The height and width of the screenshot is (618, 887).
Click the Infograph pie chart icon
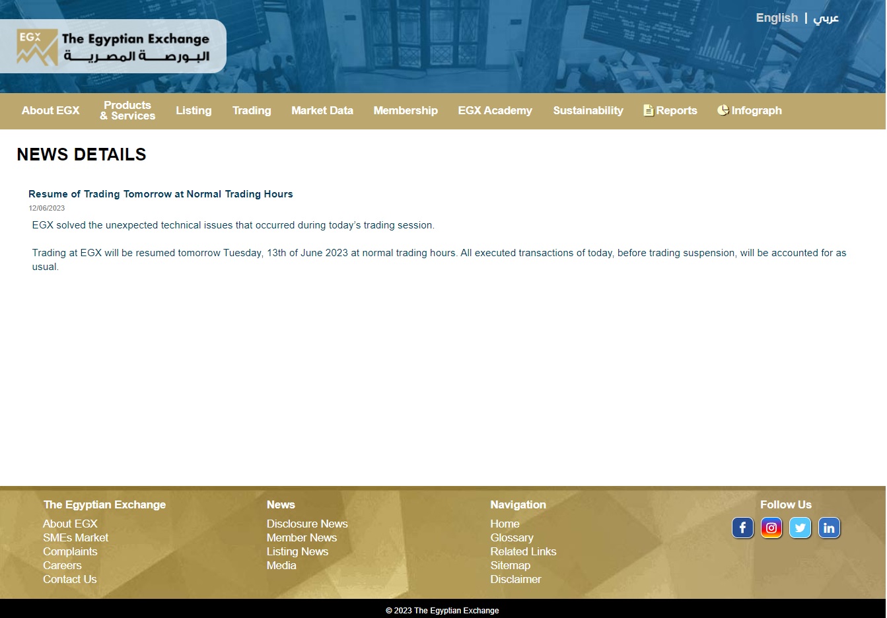click(x=723, y=110)
